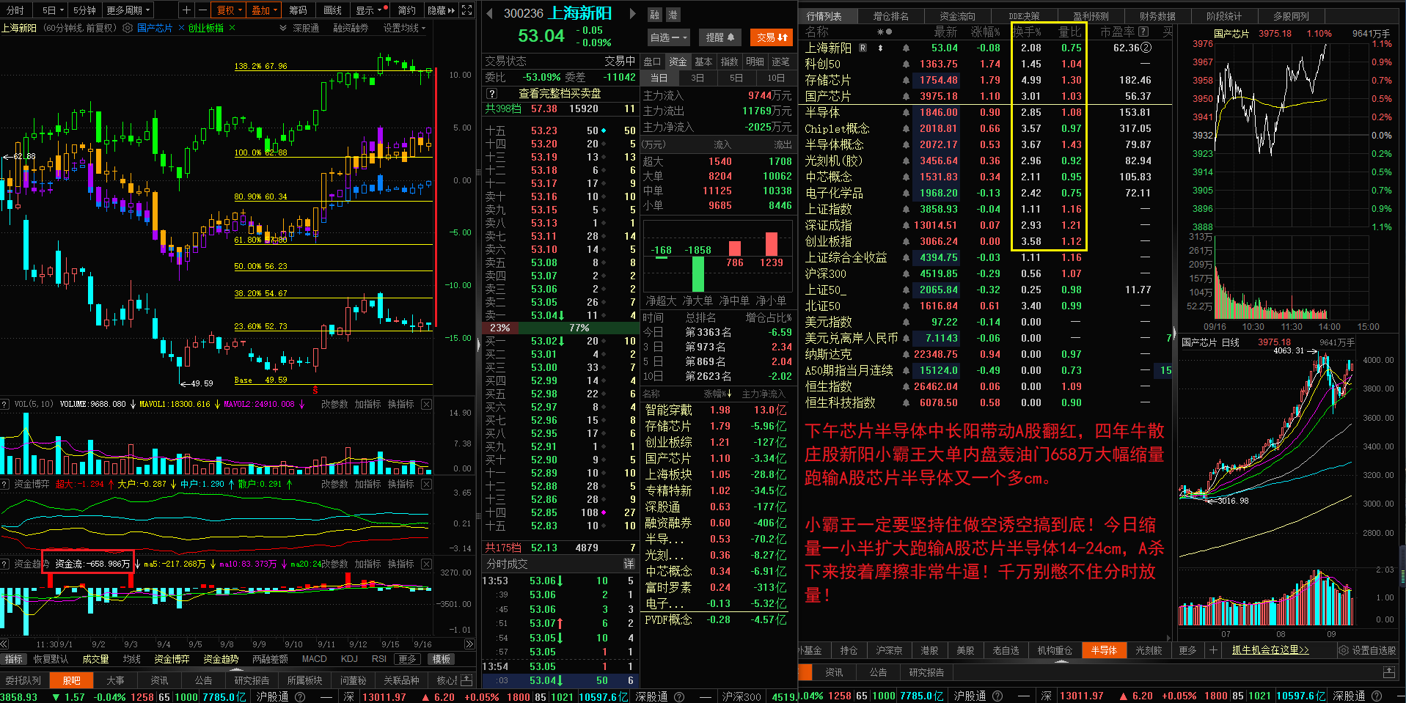Click bell alert icon in 上海新阳 row
Image resolution: width=1406 pixels, height=703 pixels.
906,48
